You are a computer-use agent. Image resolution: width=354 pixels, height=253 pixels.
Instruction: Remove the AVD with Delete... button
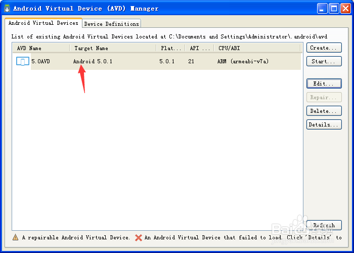click(324, 111)
